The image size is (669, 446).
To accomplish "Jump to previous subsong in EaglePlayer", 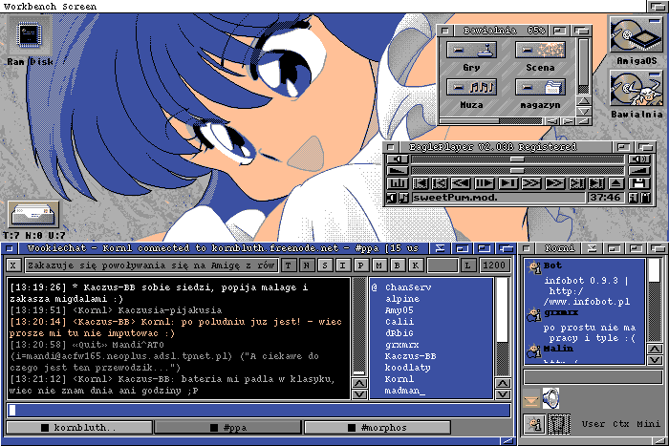I will pos(440,183).
